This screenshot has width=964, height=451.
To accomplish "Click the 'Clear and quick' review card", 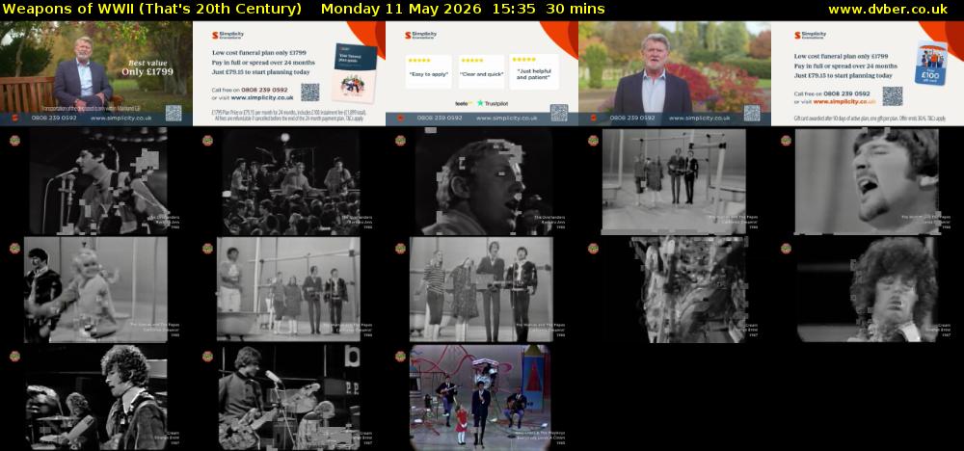I will (x=481, y=72).
